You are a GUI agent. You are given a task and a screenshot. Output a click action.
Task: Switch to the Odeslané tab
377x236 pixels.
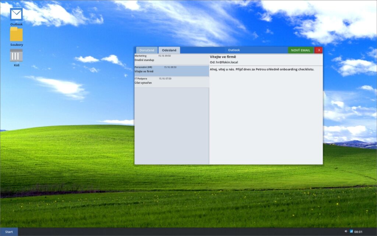click(169, 50)
